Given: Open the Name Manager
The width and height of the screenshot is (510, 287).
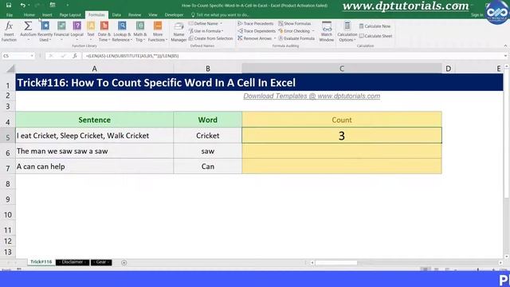Looking at the screenshot, I should [178, 32].
